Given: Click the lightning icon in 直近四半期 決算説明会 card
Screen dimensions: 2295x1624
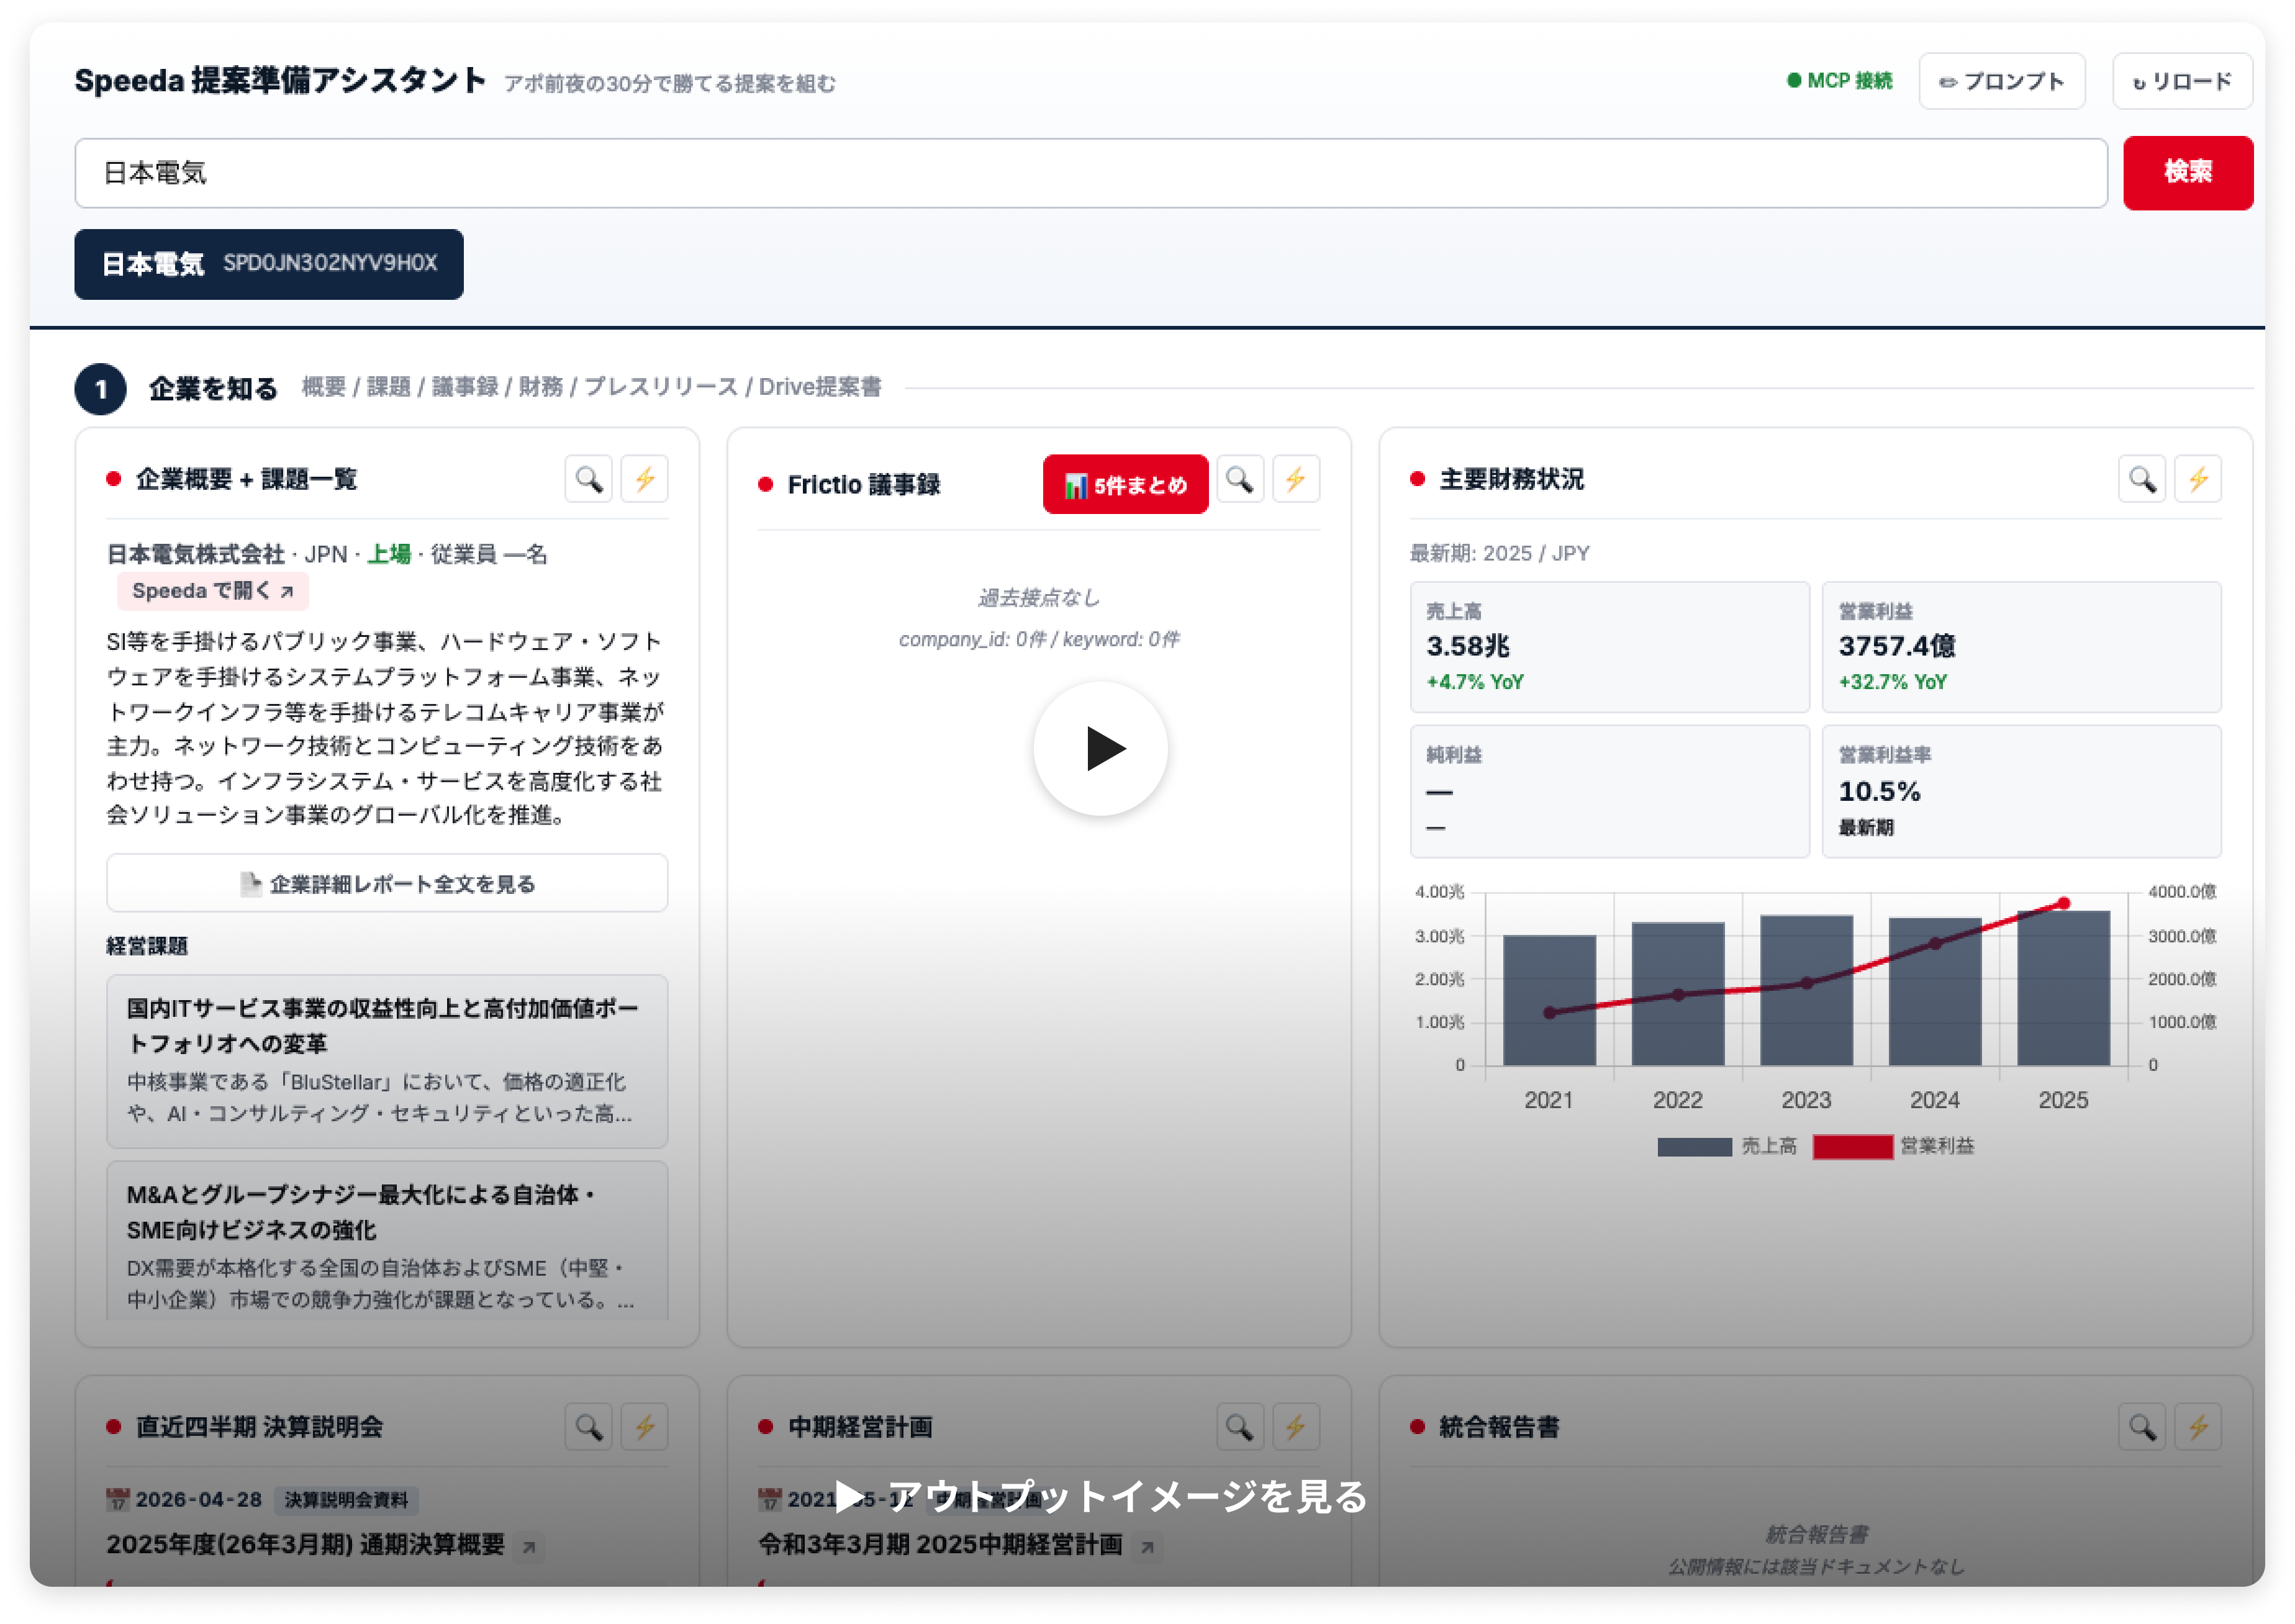Looking at the screenshot, I should tap(644, 1427).
